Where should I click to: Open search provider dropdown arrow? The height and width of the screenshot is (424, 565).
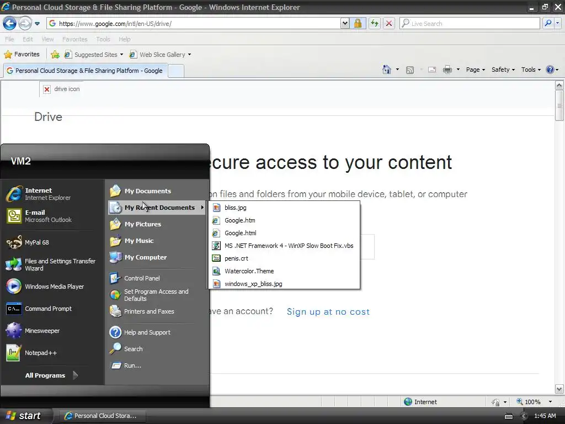click(557, 23)
